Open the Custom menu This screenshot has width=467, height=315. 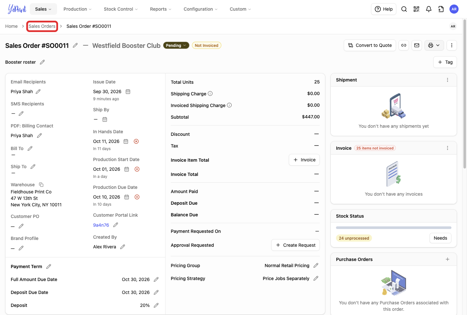click(240, 9)
